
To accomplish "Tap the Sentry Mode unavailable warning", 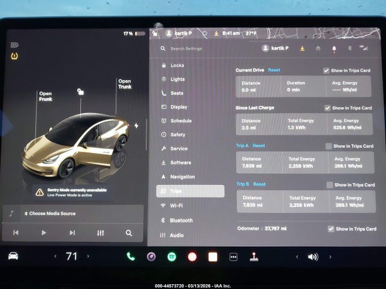I will [x=71, y=192].
